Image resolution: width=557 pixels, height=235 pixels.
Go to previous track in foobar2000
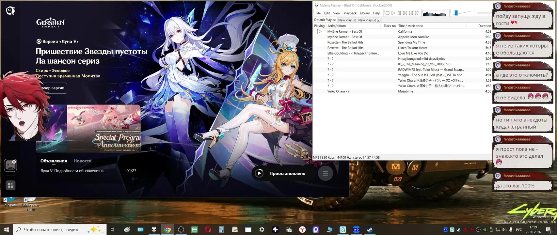405,13
